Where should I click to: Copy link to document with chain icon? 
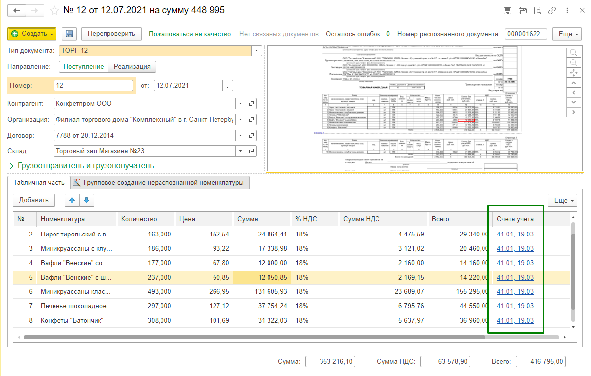tap(552, 10)
